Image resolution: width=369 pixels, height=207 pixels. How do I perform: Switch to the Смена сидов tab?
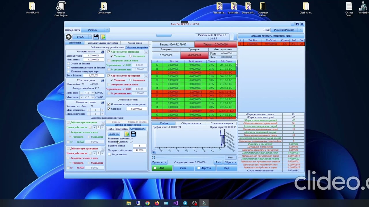(135, 43)
